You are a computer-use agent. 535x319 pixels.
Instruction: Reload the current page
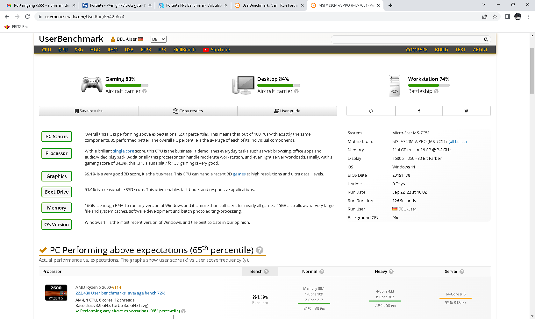[x=27, y=17]
